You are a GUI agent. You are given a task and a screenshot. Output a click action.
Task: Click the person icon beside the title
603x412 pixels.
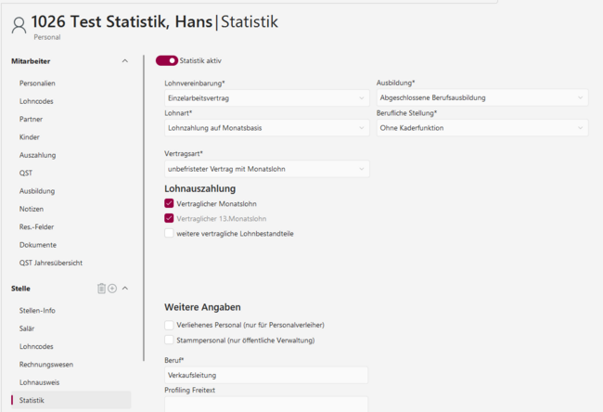pos(19,24)
